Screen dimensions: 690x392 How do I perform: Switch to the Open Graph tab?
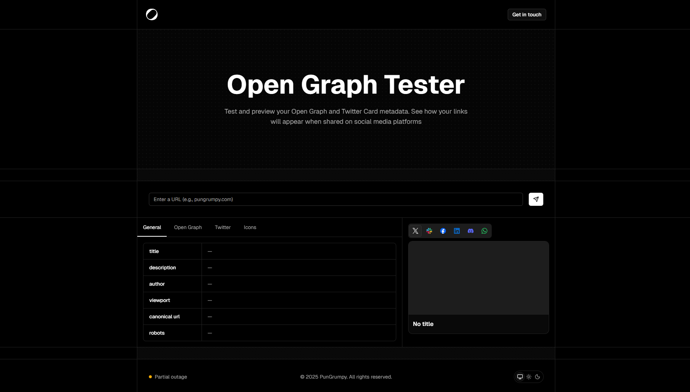(x=188, y=227)
